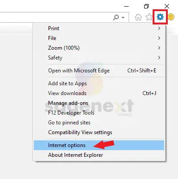Choose Add site to Apps
The height and width of the screenshot is (179, 178).
pos(99,84)
